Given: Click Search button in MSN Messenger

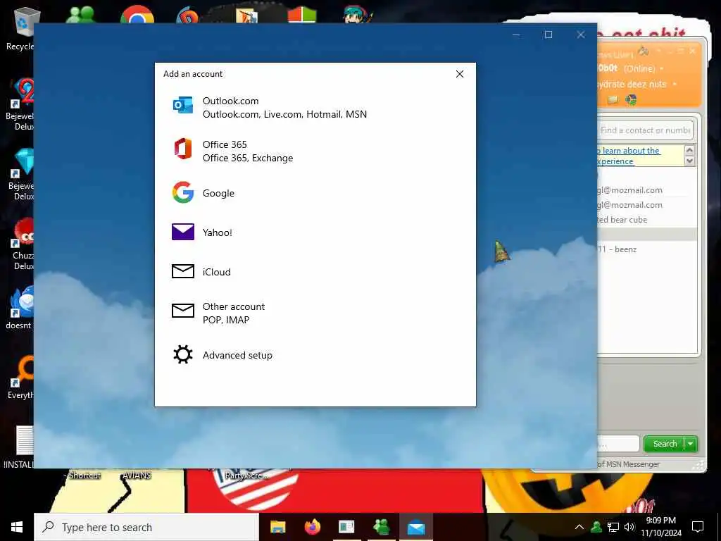Looking at the screenshot, I should [665, 444].
